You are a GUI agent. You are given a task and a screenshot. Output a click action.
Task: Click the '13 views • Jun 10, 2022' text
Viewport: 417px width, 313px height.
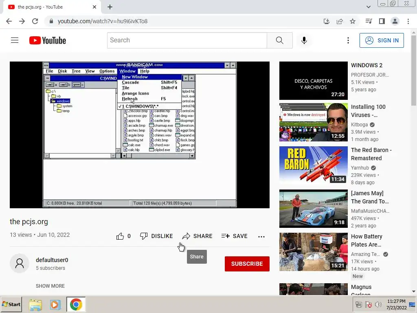tap(40, 235)
